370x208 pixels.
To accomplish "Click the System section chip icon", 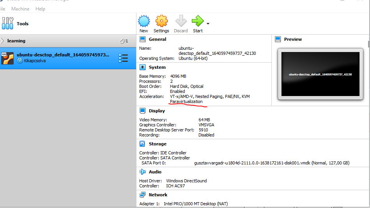I will click(x=143, y=67).
